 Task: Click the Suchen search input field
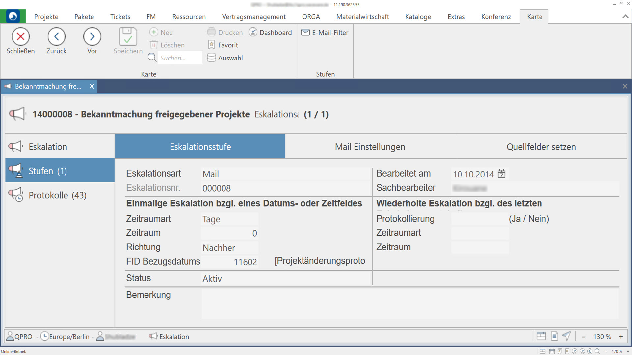[179, 58]
